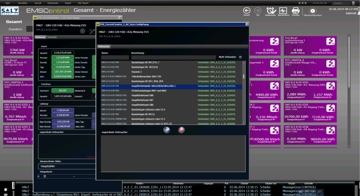Switch to the Bedienung tab

[40, 37]
